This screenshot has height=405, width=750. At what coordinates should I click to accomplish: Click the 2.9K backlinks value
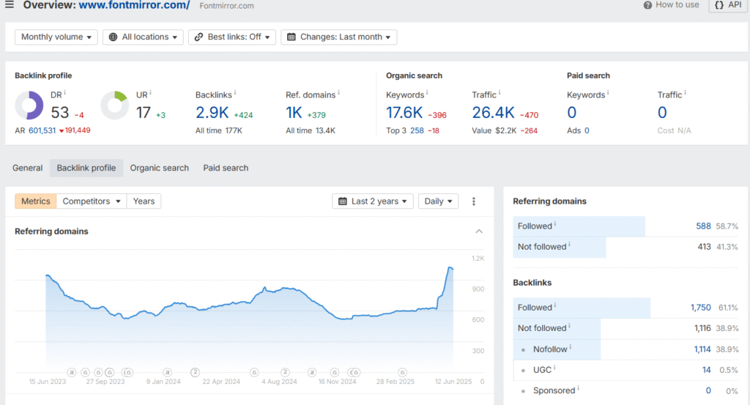coord(212,113)
